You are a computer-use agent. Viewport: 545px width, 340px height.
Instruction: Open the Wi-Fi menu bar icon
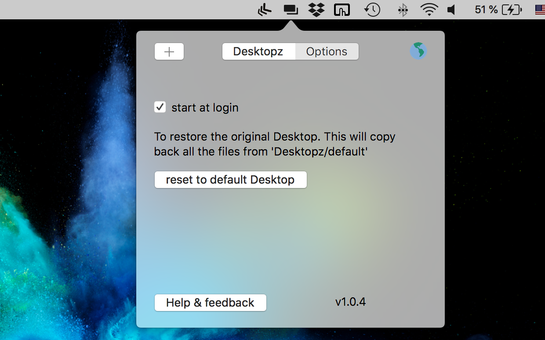tap(429, 9)
